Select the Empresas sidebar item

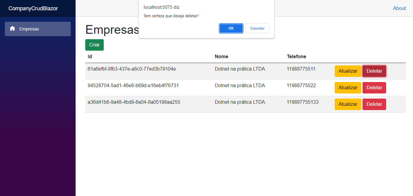point(30,29)
